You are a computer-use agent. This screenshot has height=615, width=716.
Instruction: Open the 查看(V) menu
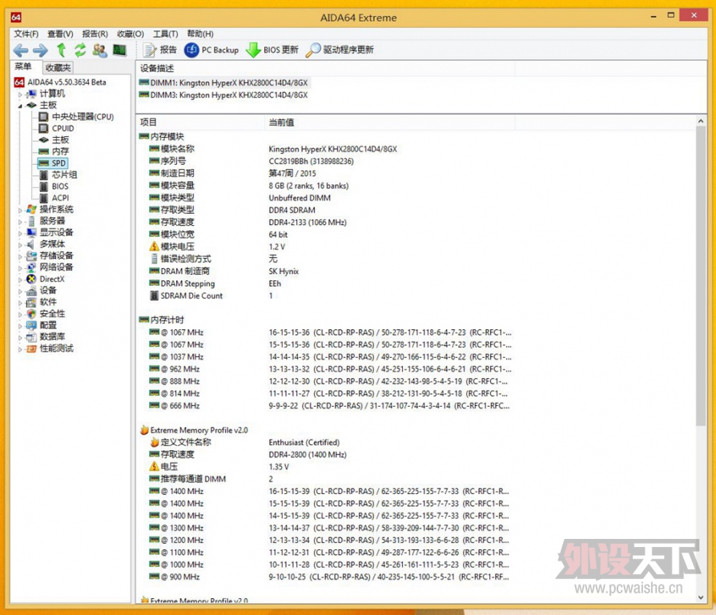[60, 34]
